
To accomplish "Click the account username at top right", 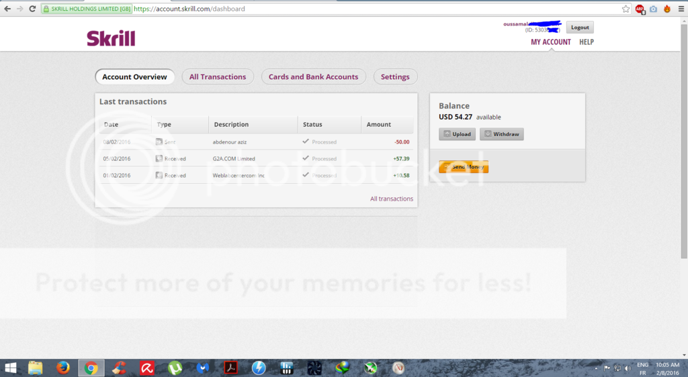I will point(532,24).
